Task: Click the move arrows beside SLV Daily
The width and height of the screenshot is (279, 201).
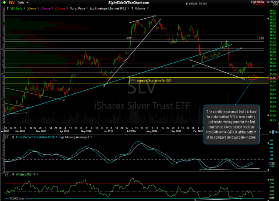Action: (x=8, y=8)
